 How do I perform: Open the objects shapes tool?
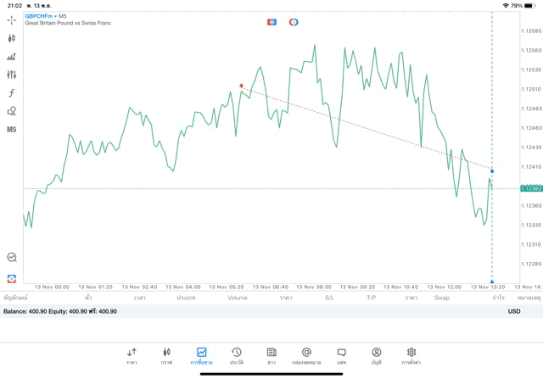click(12, 111)
